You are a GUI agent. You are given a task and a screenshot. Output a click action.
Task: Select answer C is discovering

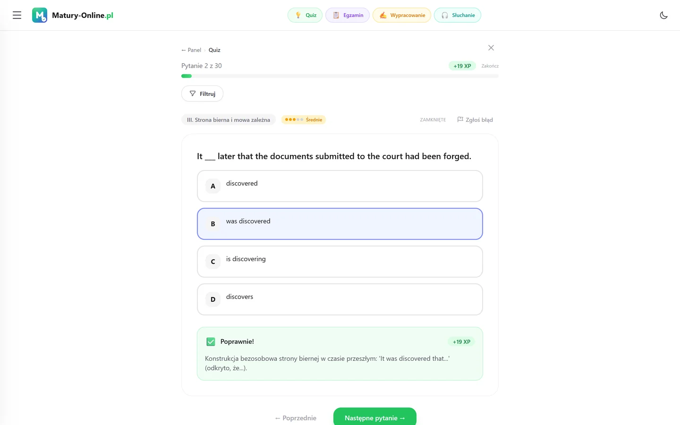tap(340, 262)
